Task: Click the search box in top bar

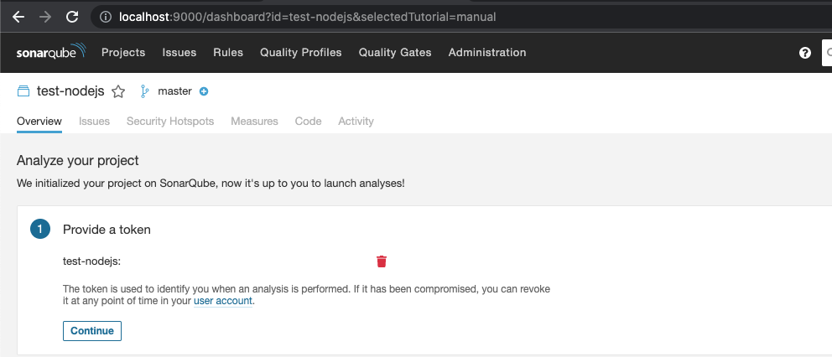Action: [827, 53]
